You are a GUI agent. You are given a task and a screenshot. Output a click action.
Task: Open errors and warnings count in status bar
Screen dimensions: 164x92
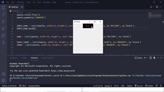(x=23, y=86)
